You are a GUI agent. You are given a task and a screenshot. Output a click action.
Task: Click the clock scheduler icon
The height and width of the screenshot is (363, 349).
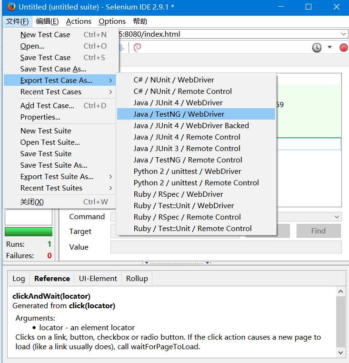pyautogui.click(x=317, y=48)
